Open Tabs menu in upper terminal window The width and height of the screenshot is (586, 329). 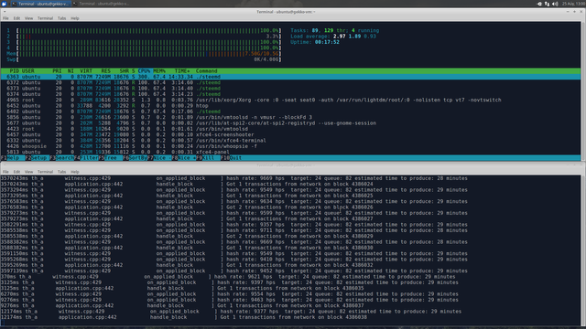pyautogui.click(x=61, y=18)
